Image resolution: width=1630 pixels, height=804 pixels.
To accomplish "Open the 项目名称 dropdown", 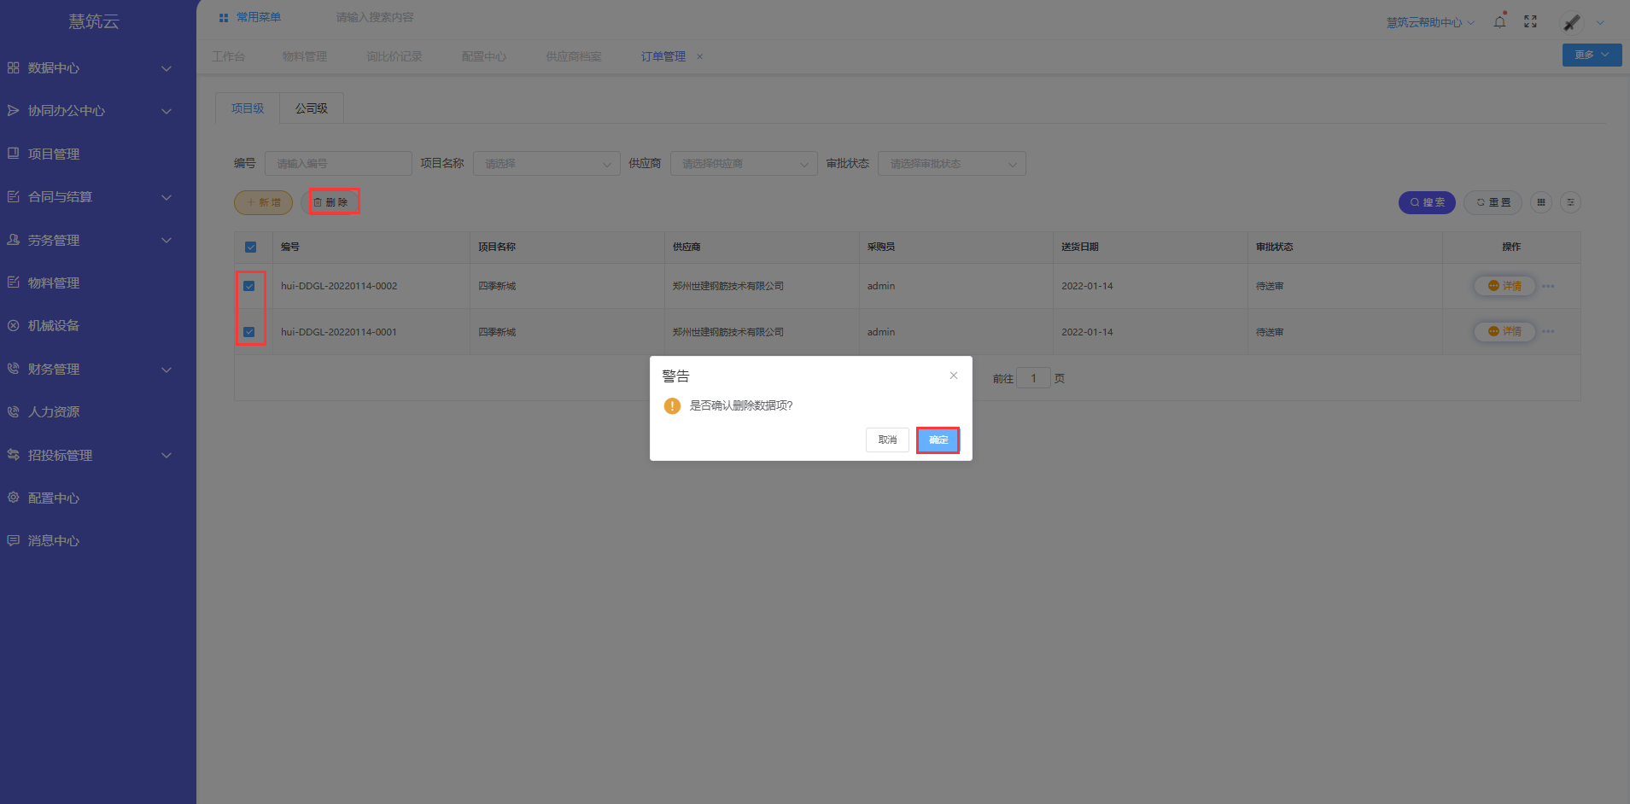I will click(x=546, y=164).
